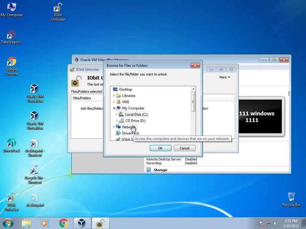Click OK in the browse dialog
This screenshot has height=229, width=306.
(160, 148)
